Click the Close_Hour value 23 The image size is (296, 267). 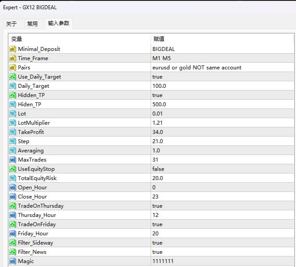(155, 197)
